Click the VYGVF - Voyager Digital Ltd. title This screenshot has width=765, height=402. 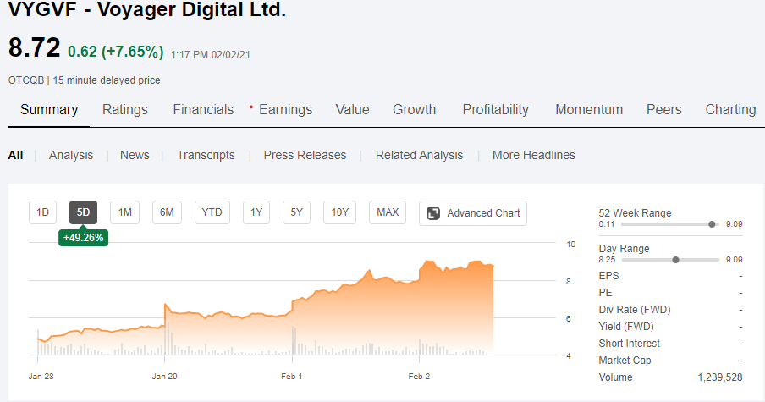(x=147, y=9)
